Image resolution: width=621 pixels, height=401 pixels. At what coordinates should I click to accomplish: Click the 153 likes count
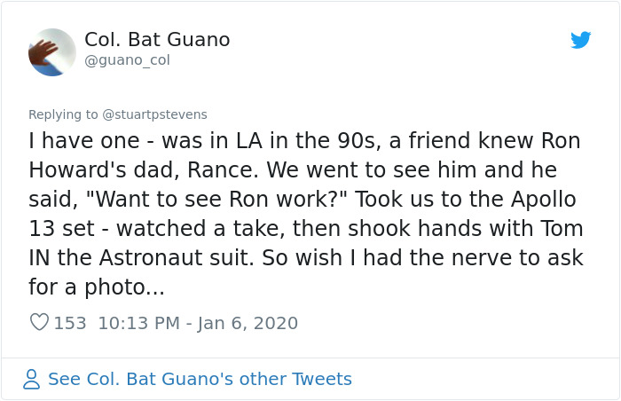70,323
